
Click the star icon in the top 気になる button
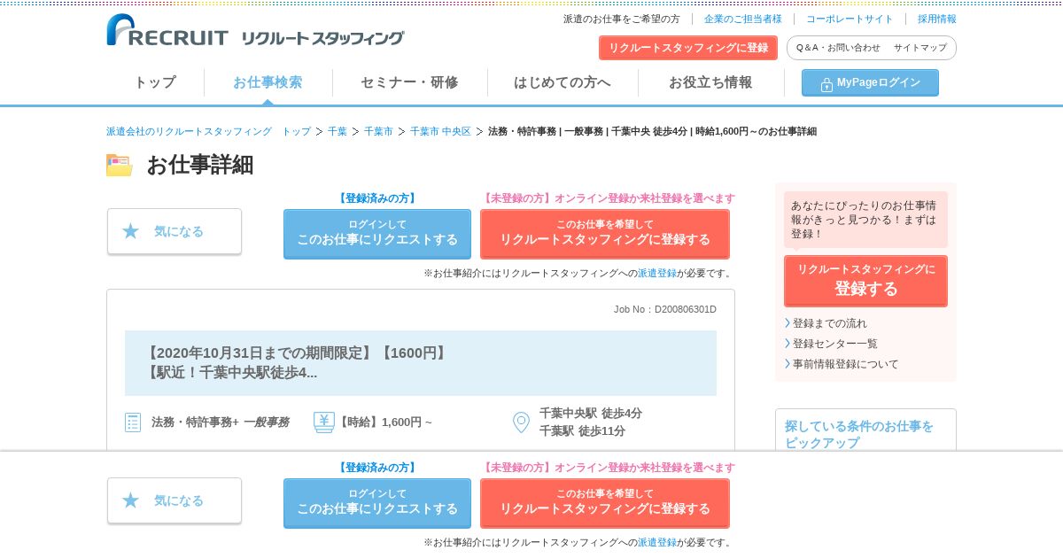[131, 231]
